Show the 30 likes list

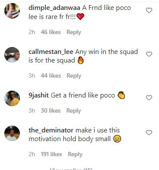(x=51, y=110)
